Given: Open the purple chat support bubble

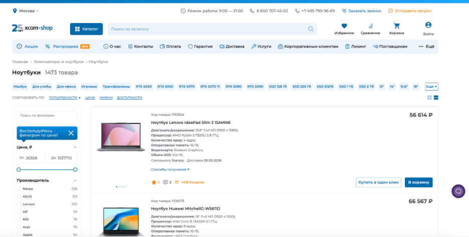Looking at the screenshot, I should 458,191.
